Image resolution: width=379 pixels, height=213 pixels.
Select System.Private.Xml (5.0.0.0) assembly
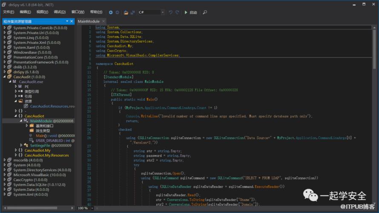coord(37,43)
